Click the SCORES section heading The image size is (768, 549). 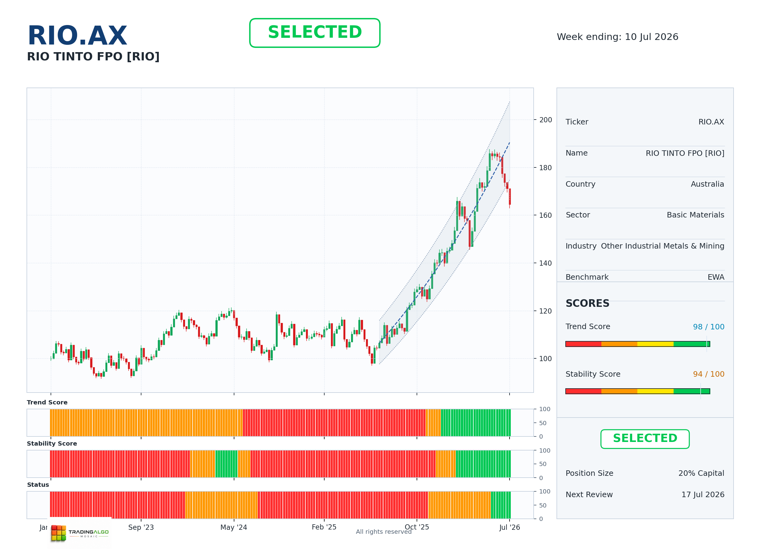click(587, 303)
